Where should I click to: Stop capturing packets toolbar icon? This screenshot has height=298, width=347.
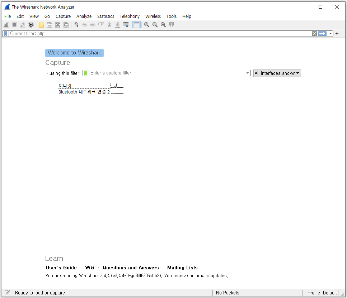(14, 25)
